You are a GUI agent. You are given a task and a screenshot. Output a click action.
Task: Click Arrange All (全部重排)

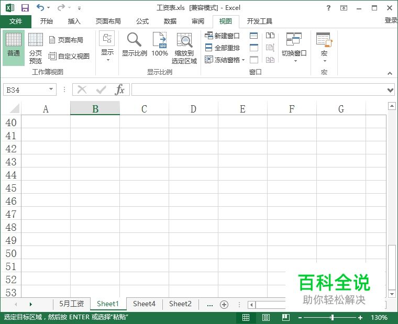pyautogui.click(x=222, y=48)
